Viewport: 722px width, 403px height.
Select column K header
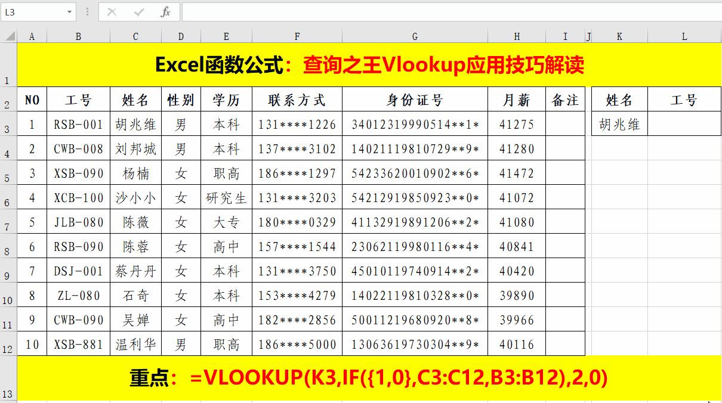click(x=619, y=37)
